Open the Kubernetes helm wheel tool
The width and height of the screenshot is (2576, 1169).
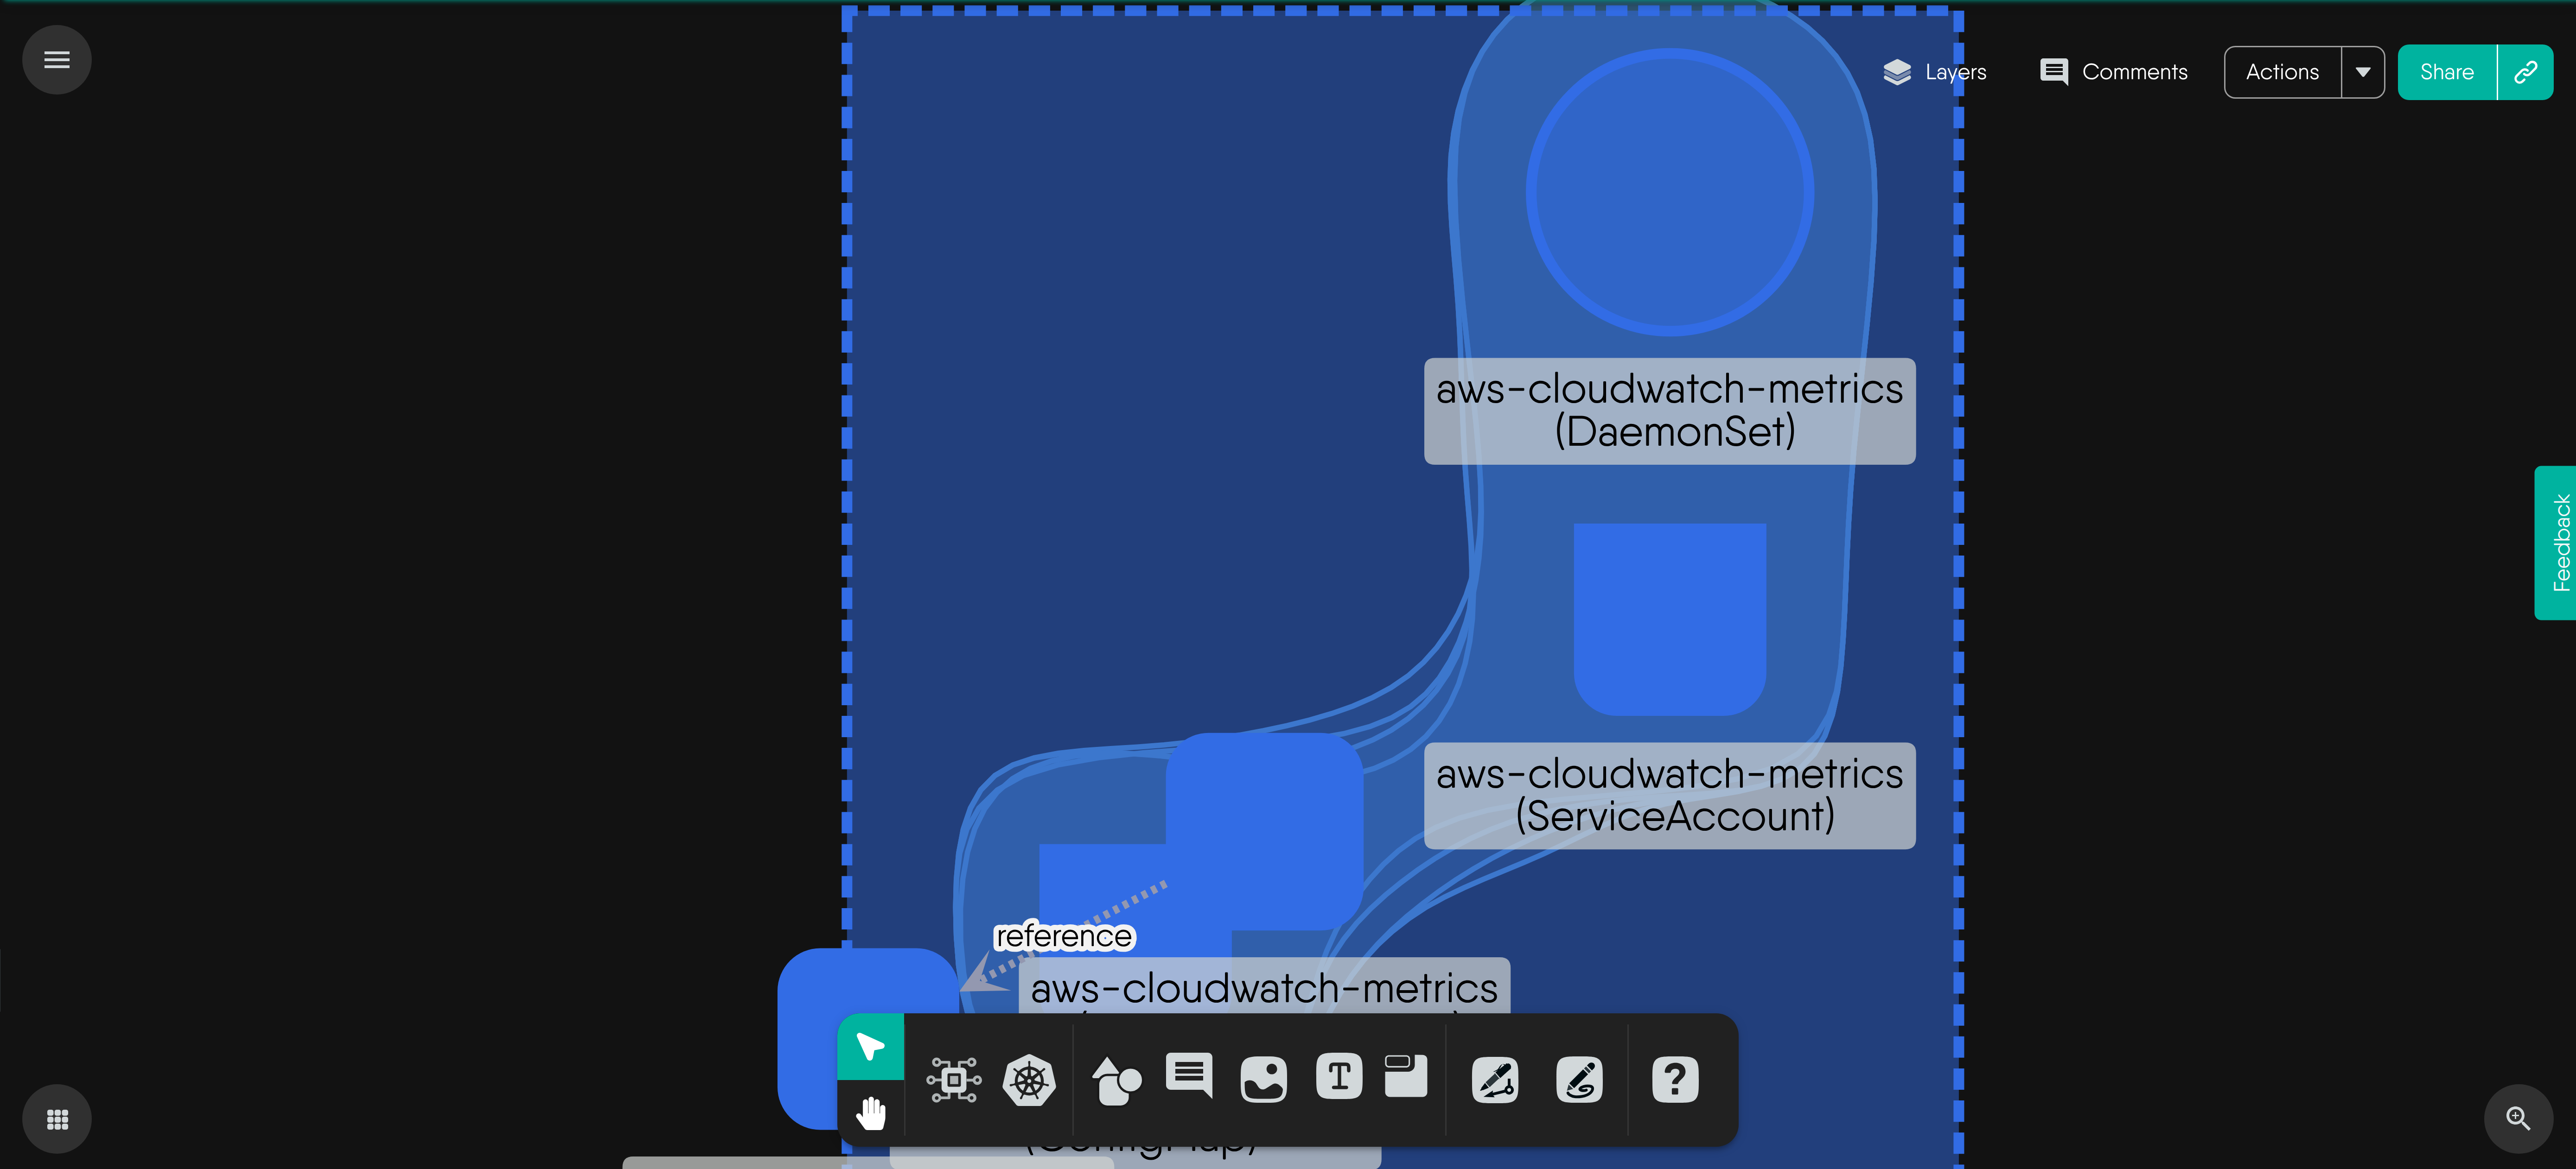pos(1029,1080)
